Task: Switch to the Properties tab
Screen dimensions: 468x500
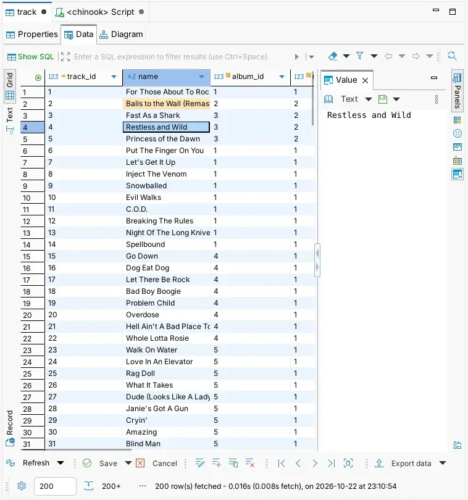Action: [32, 34]
